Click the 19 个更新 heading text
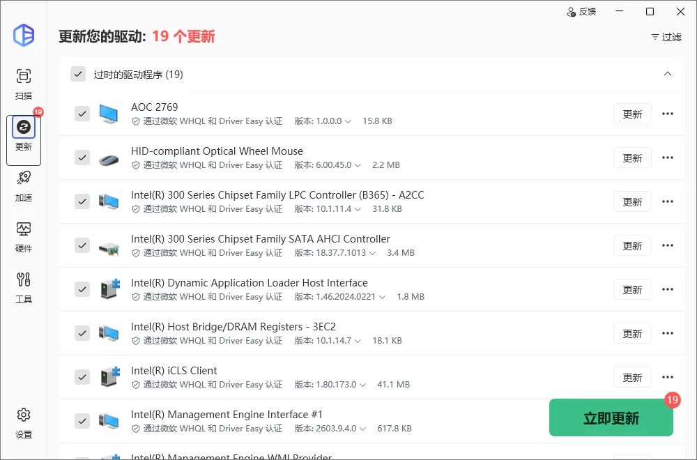Screen dimensions: 697x460 click(x=183, y=36)
